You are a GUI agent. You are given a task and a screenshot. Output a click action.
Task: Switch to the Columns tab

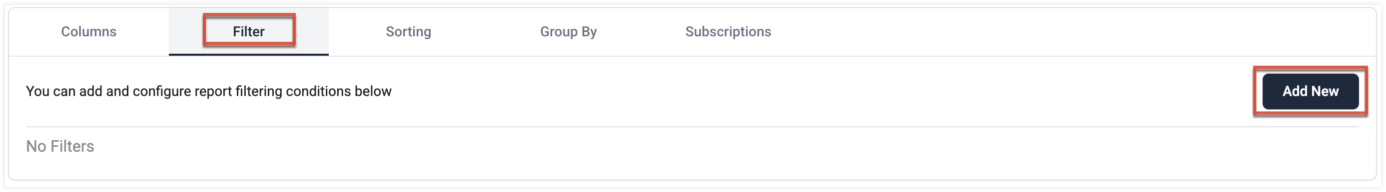tap(89, 32)
